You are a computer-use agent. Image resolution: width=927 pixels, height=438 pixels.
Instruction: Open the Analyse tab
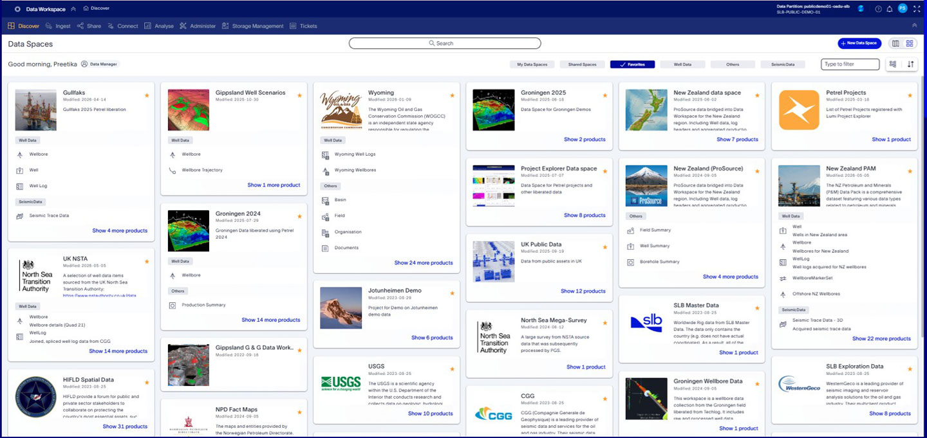point(159,26)
